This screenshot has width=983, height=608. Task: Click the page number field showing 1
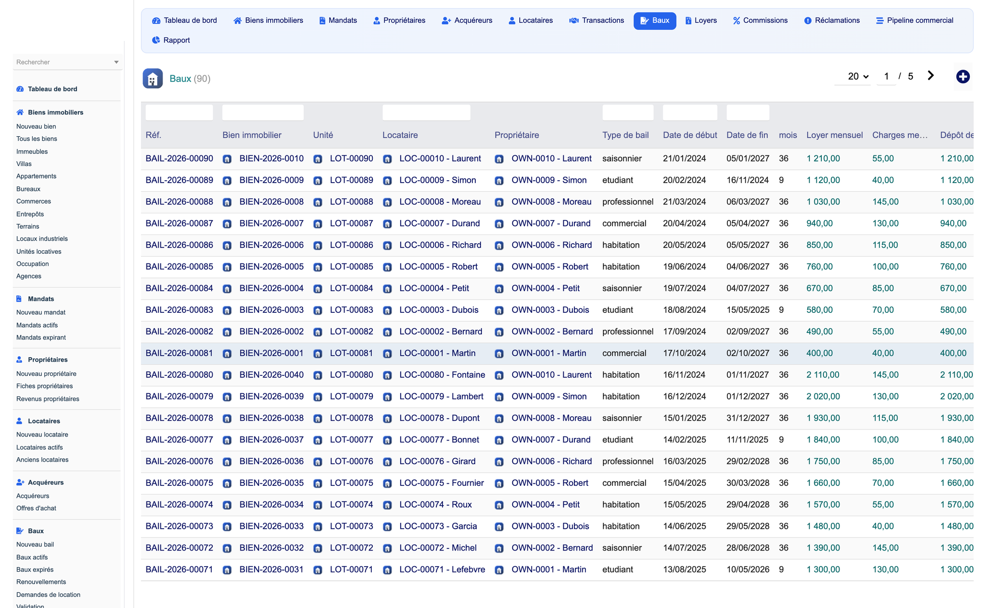click(887, 76)
